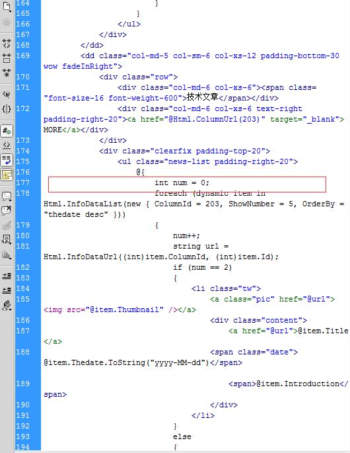Click the Collapse Full Tag icon
This screenshot has width=350, height=453.
tap(7, 44)
